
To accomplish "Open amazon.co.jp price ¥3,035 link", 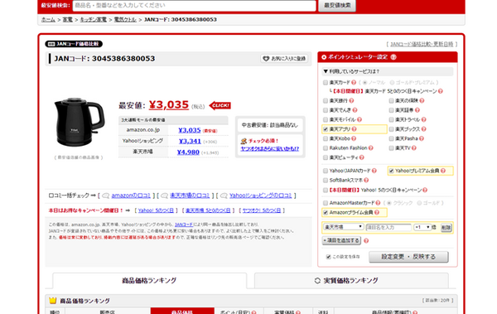I will [x=190, y=130].
